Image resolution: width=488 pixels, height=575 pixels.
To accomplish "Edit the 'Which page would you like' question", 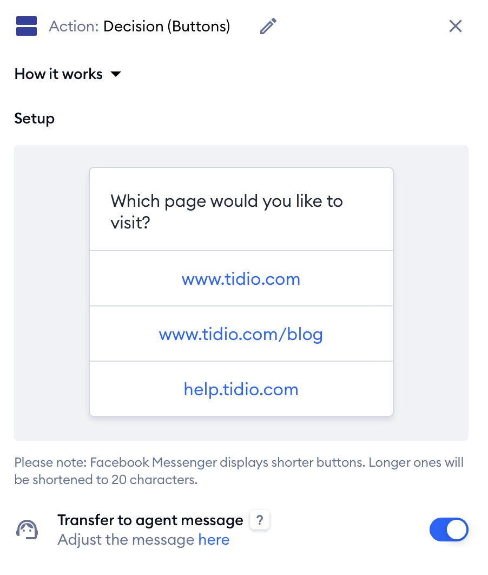I will [x=227, y=211].
